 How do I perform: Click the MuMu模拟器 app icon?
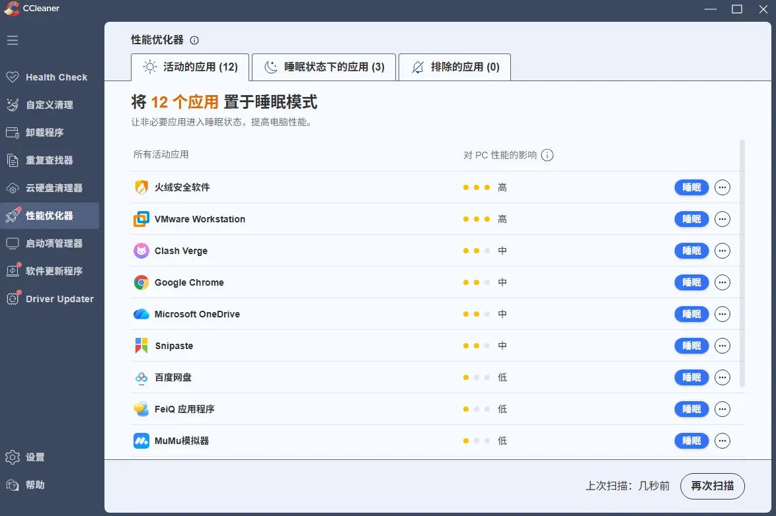click(x=141, y=440)
